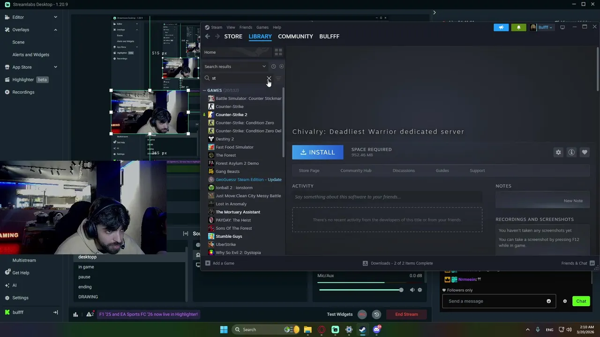
Task: Open Search results dropdown in Steam library
Action: click(x=235, y=66)
